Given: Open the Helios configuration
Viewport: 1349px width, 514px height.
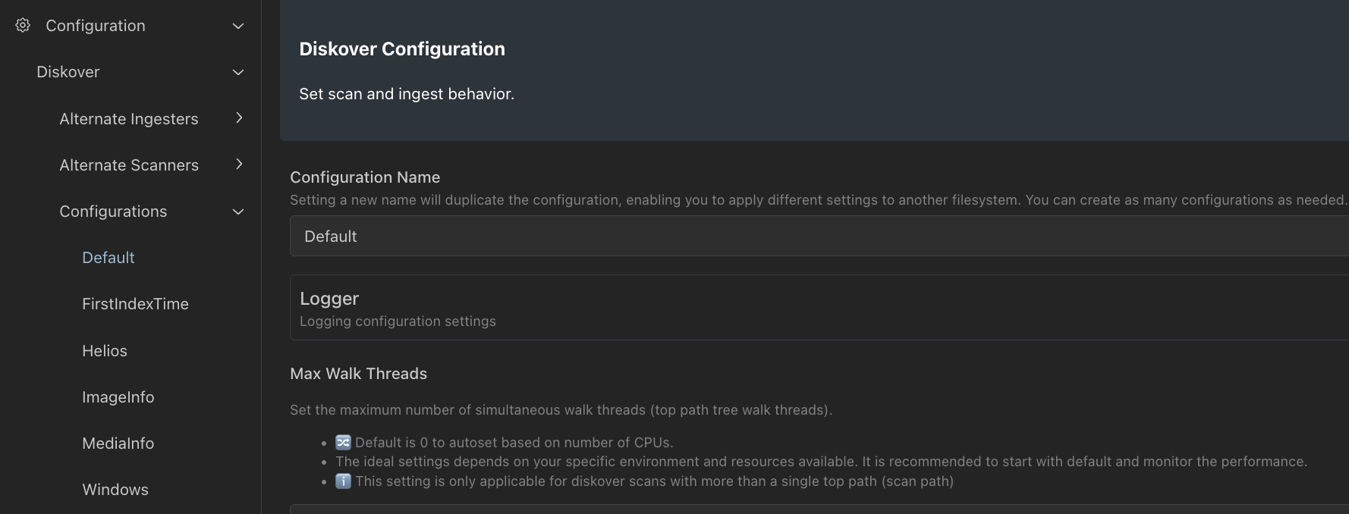Looking at the screenshot, I should 105,351.
